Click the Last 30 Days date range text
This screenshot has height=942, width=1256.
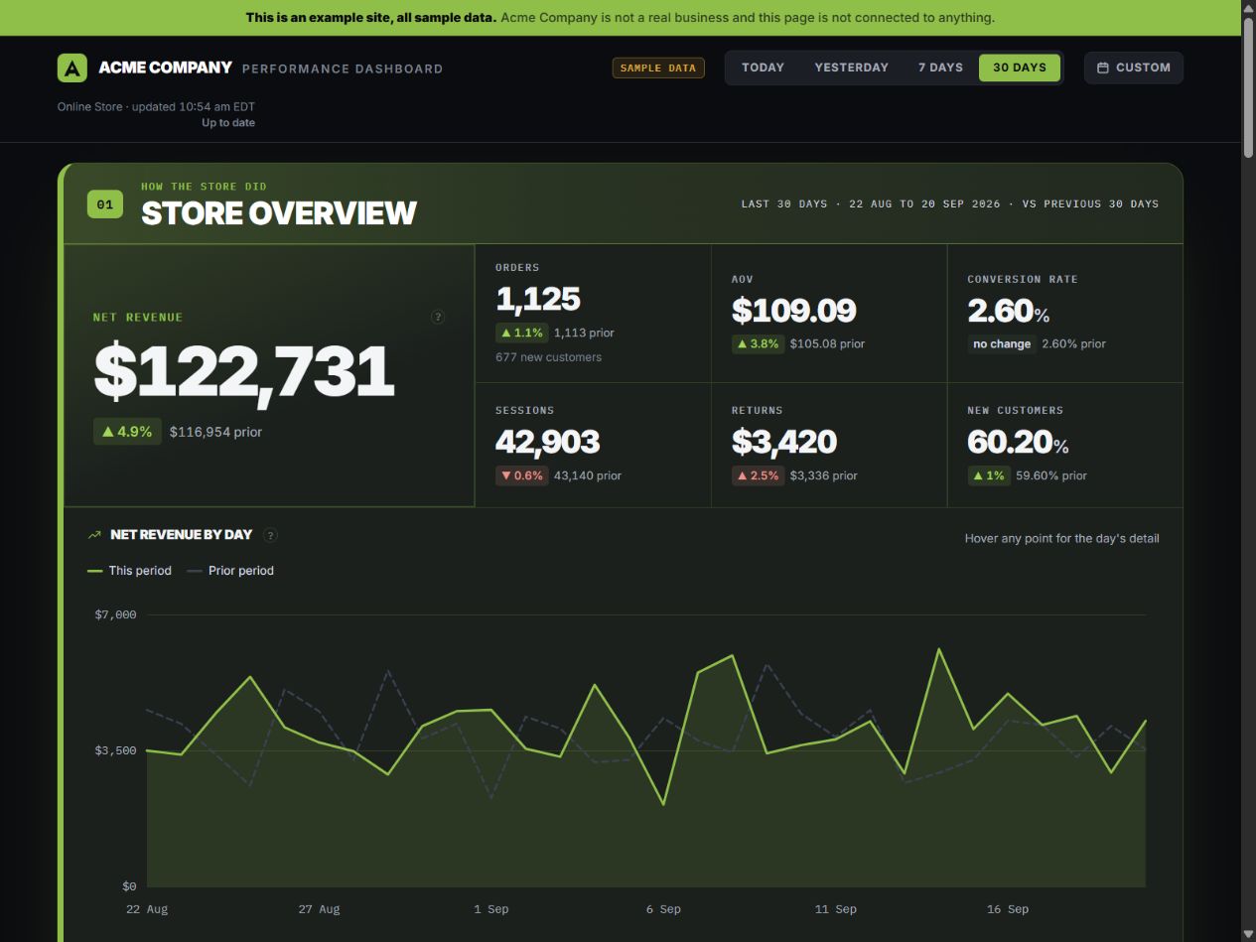coord(950,203)
